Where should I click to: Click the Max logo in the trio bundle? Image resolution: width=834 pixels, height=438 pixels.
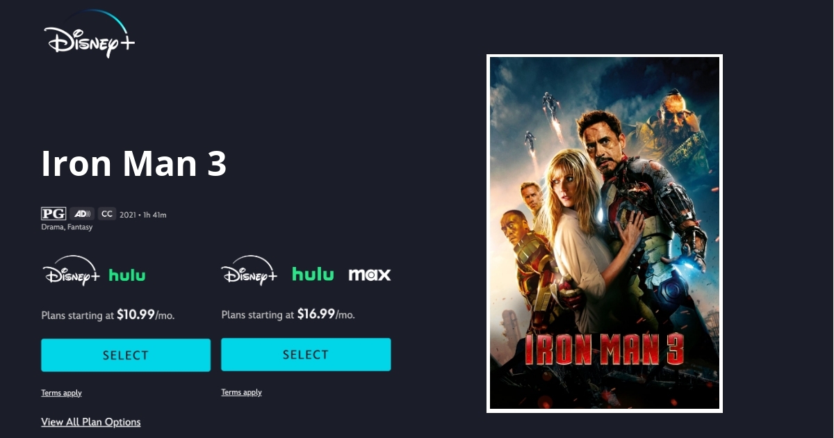[x=370, y=275]
